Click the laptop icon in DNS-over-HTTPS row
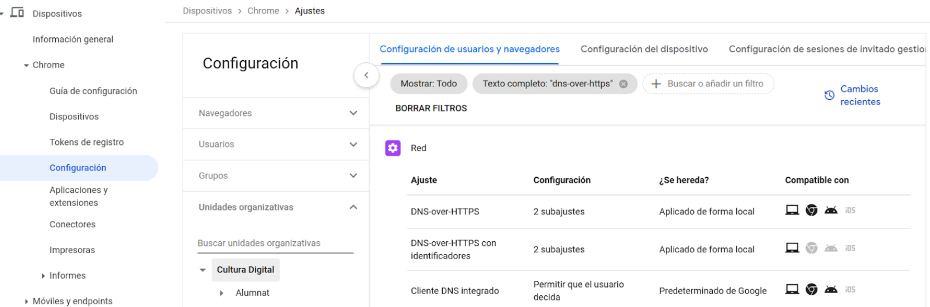 792,211
